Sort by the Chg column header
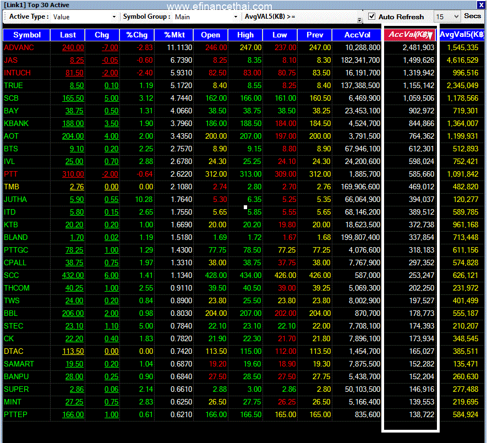The image size is (487, 443). click(102, 35)
